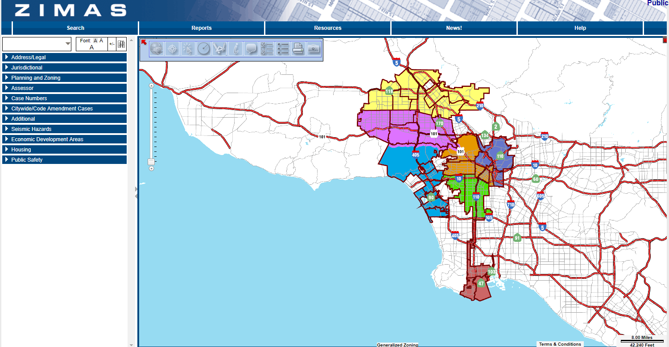Click the +/- font size control
The image size is (669, 347).
[x=111, y=44]
